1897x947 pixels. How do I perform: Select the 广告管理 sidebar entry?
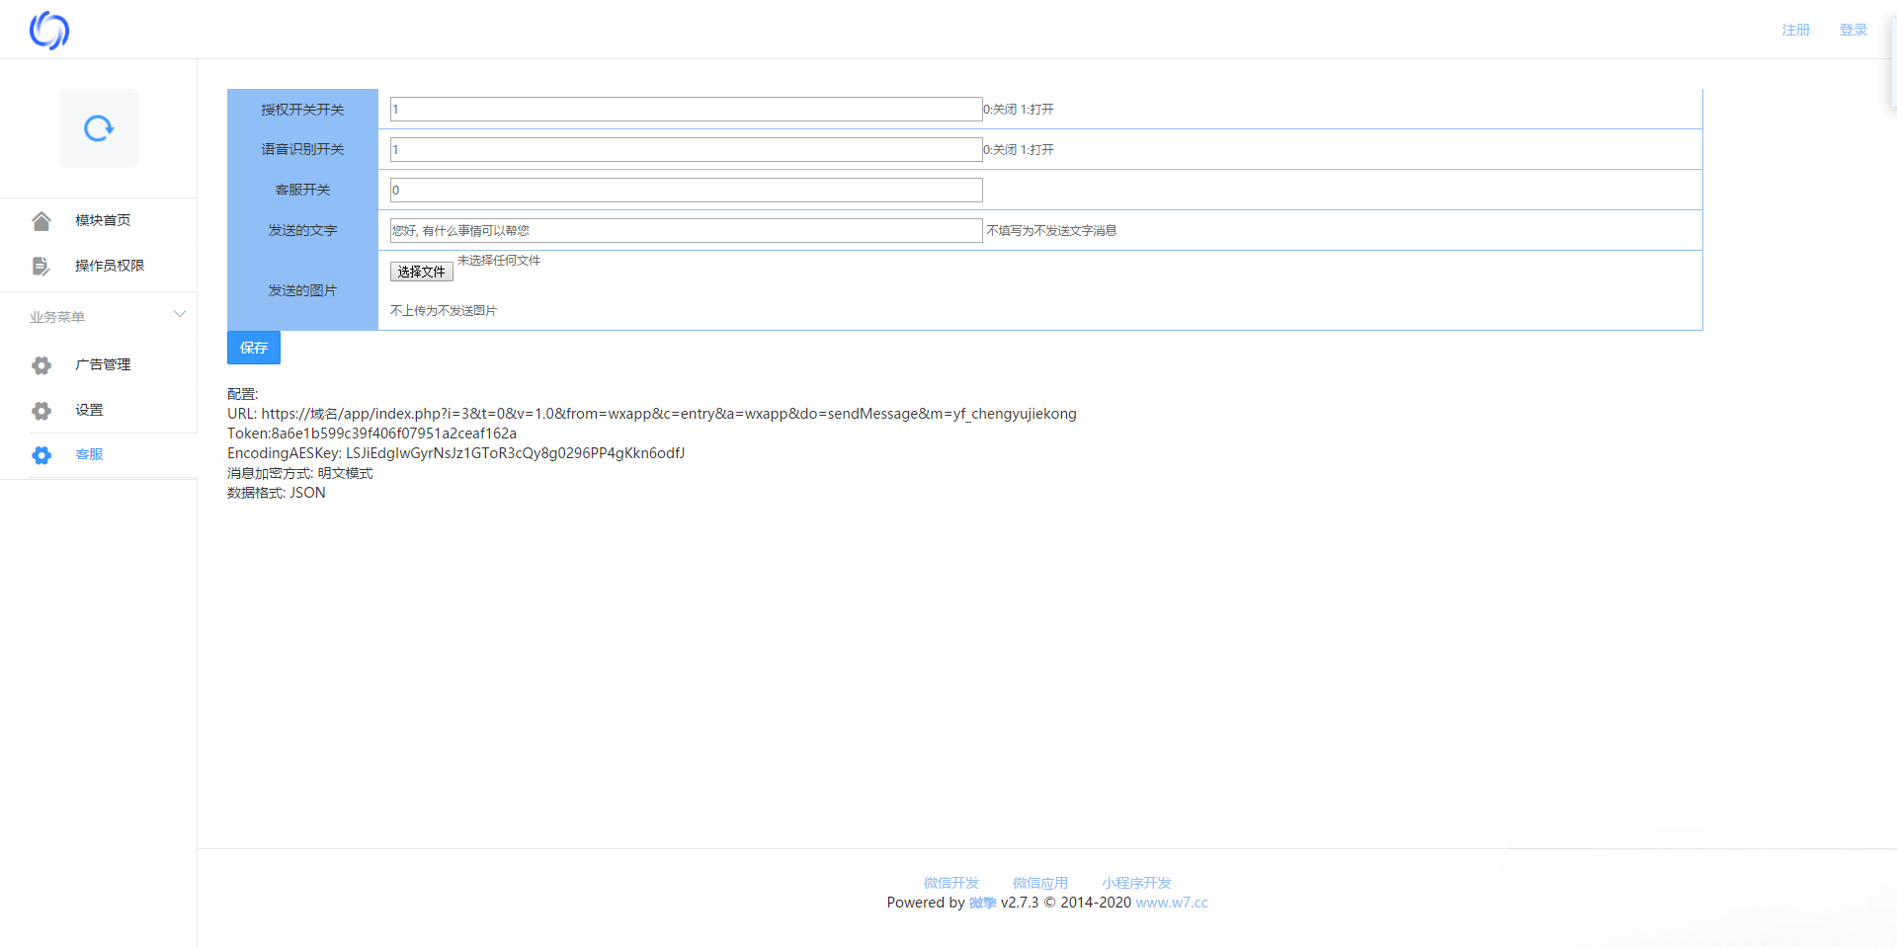click(x=103, y=364)
